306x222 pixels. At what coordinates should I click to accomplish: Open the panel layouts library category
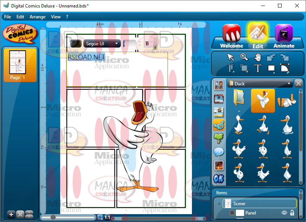tap(219, 85)
